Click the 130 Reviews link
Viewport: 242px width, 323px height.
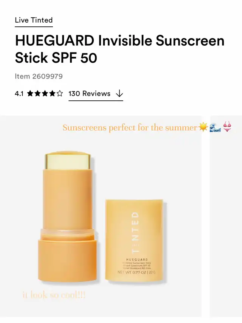tap(89, 94)
